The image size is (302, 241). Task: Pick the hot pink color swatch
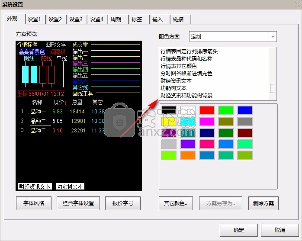click(x=207, y=144)
